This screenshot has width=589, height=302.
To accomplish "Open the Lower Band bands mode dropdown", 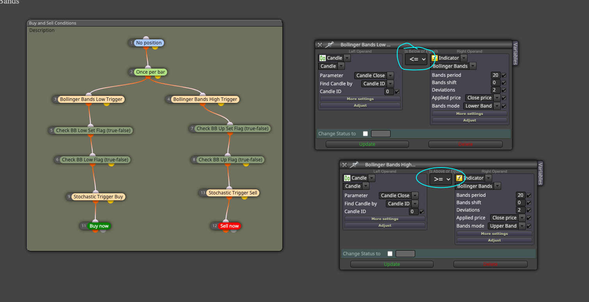I will (x=482, y=106).
